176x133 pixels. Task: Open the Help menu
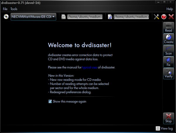tap(170, 9)
